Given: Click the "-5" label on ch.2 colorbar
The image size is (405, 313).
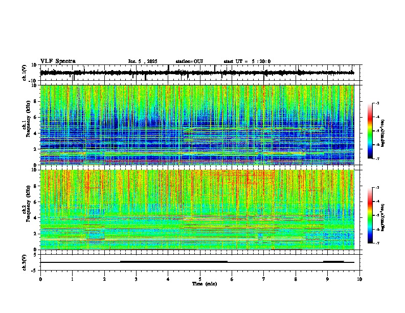Looking at the screenshot, I should point(377,215).
